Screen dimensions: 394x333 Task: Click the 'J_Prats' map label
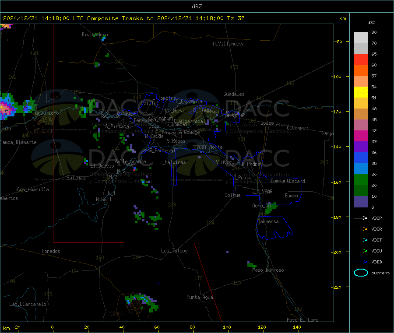(x=242, y=178)
